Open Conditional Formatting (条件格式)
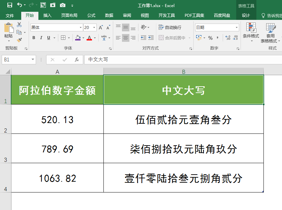 pos(251,32)
